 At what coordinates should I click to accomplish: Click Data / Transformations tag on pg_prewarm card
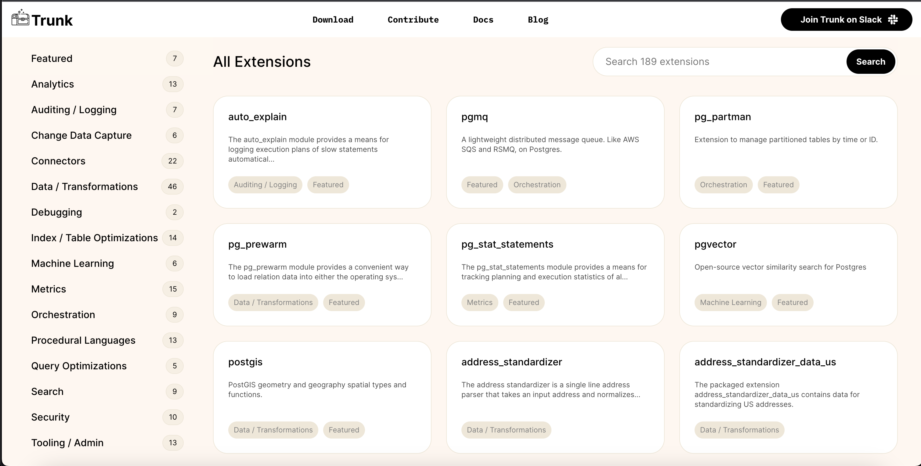pyautogui.click(x=273, y=303)
